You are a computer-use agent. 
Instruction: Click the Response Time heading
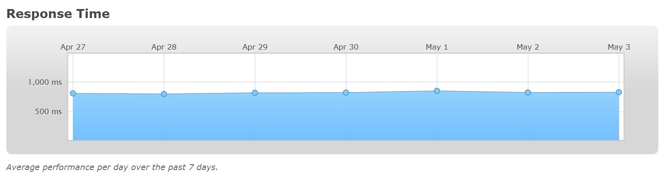point(58,14)
